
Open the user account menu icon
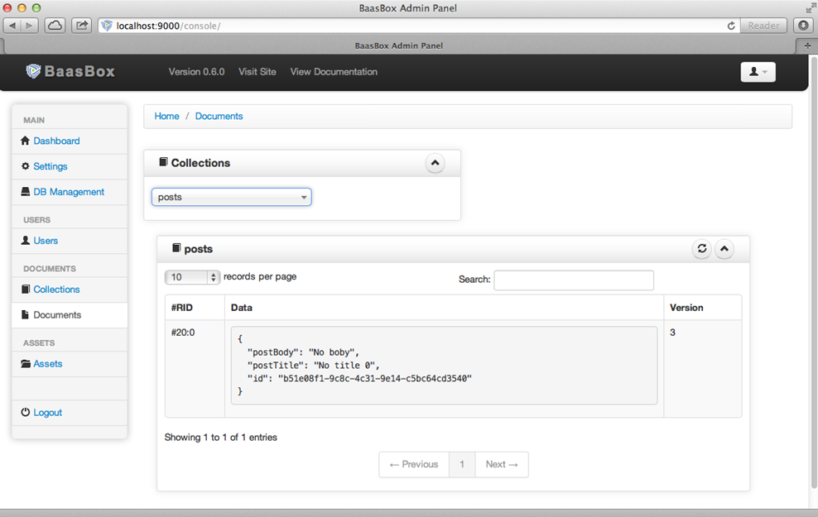[x=758, y=72]
